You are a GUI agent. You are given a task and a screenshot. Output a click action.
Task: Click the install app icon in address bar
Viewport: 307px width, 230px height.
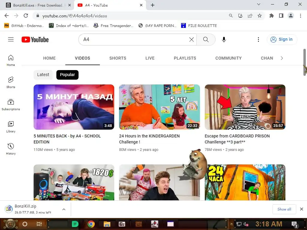coord(240,16)
